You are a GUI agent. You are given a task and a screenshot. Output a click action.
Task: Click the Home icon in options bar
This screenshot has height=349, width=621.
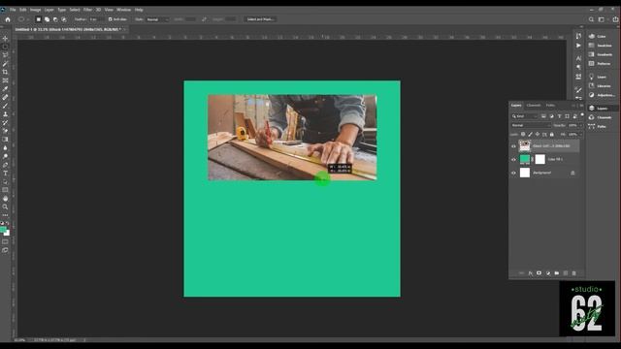[8, 19]
